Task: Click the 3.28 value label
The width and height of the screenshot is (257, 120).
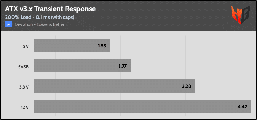Action: [x=186, y=86]
